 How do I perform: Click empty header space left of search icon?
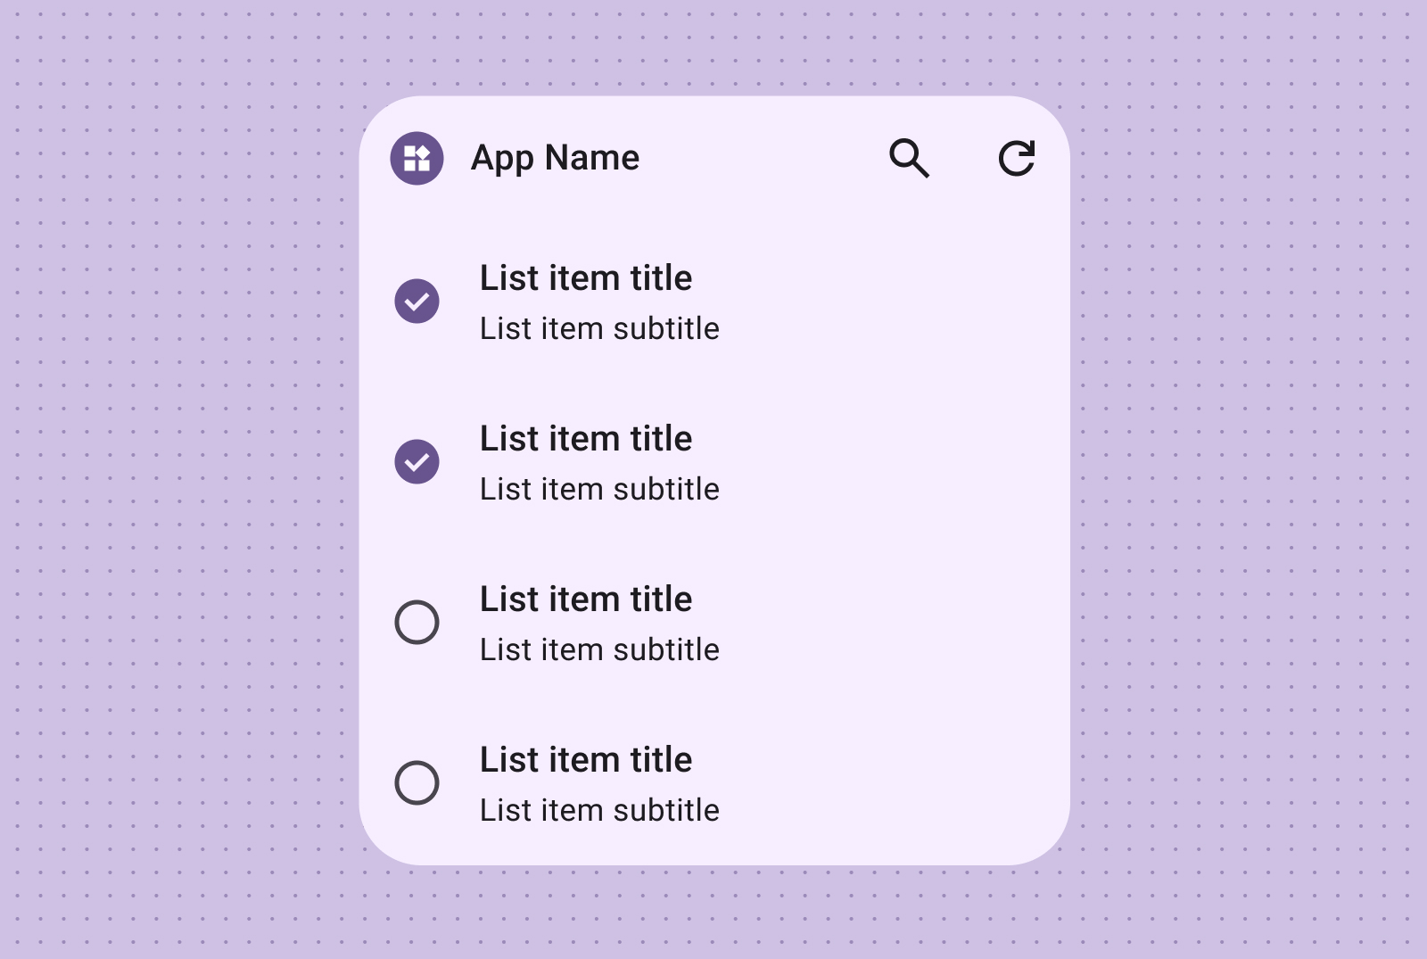[x=758, y=159]
